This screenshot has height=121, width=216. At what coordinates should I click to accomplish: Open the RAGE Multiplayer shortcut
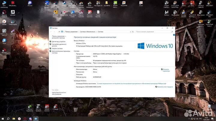90,4
